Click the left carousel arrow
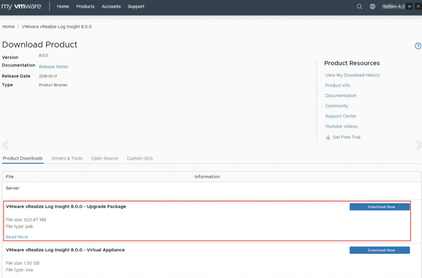Viewport: 422px width, 278px height. [x=5, y=145]
